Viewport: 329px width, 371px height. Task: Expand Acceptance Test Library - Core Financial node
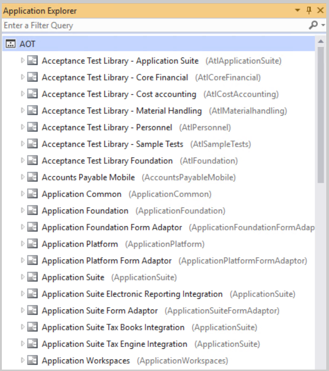(23, 77)
